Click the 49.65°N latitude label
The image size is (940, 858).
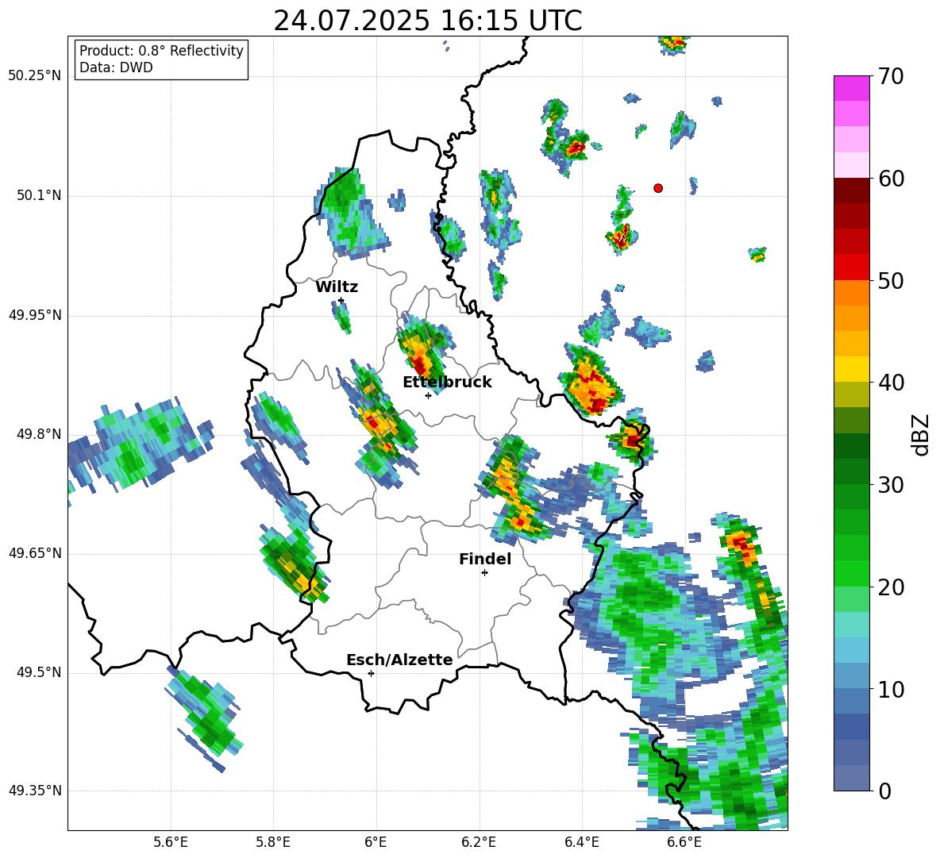[x=35, y=553]
